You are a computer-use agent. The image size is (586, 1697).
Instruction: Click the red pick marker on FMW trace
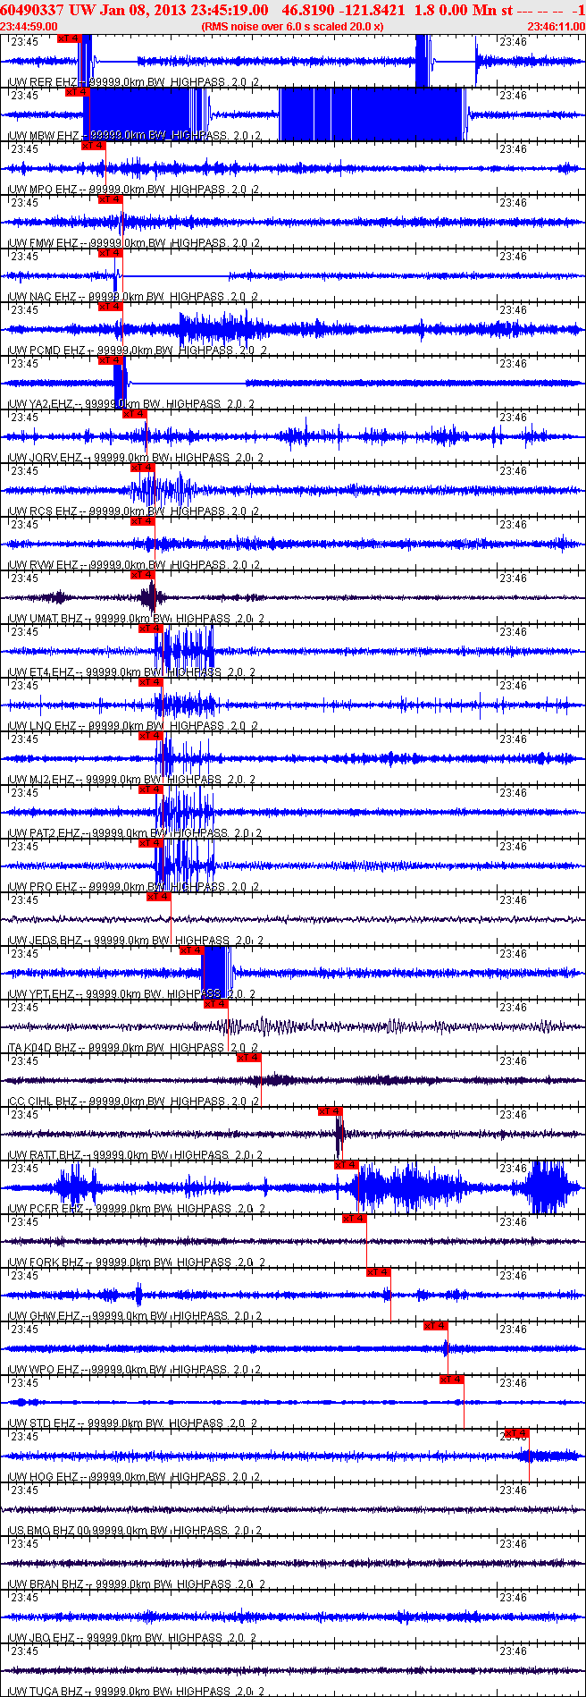[110, 199]
